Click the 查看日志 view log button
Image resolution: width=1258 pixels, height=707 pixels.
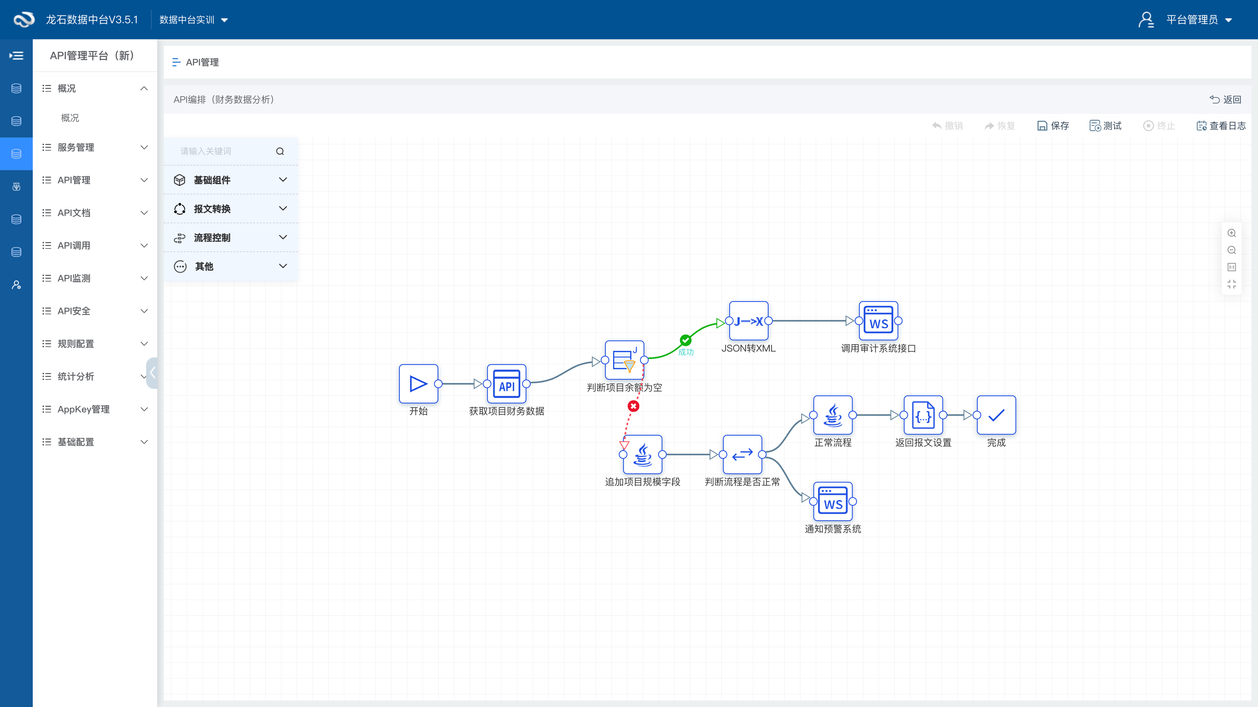[x=1221, y=126]
